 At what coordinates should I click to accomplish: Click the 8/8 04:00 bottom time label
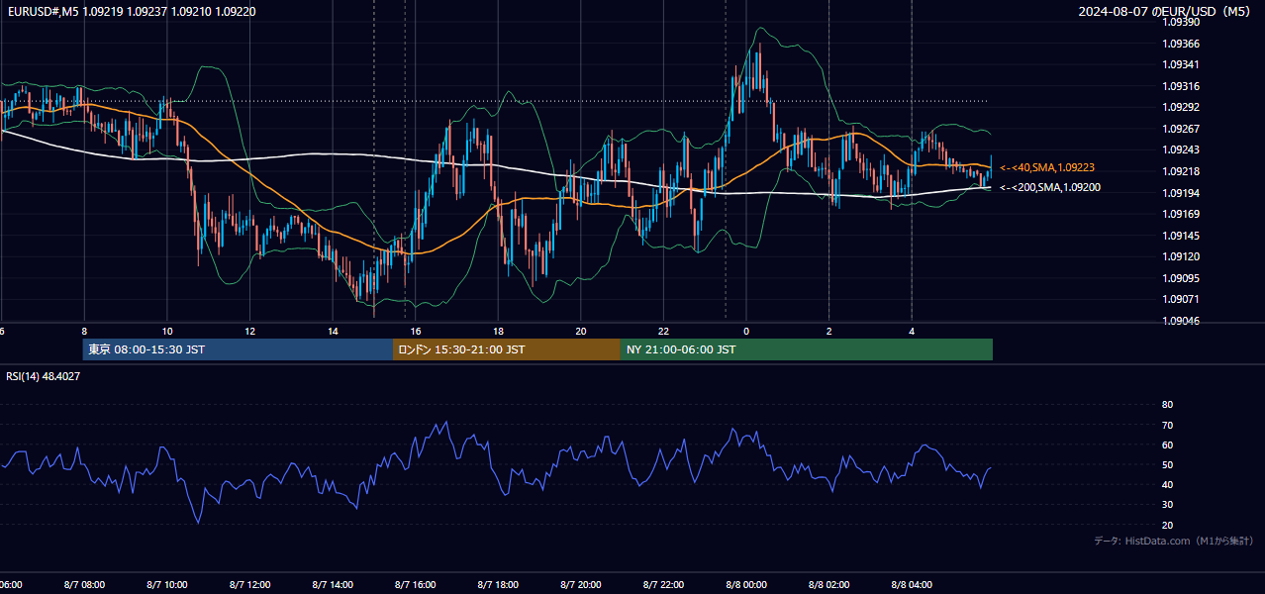[912, 584]
